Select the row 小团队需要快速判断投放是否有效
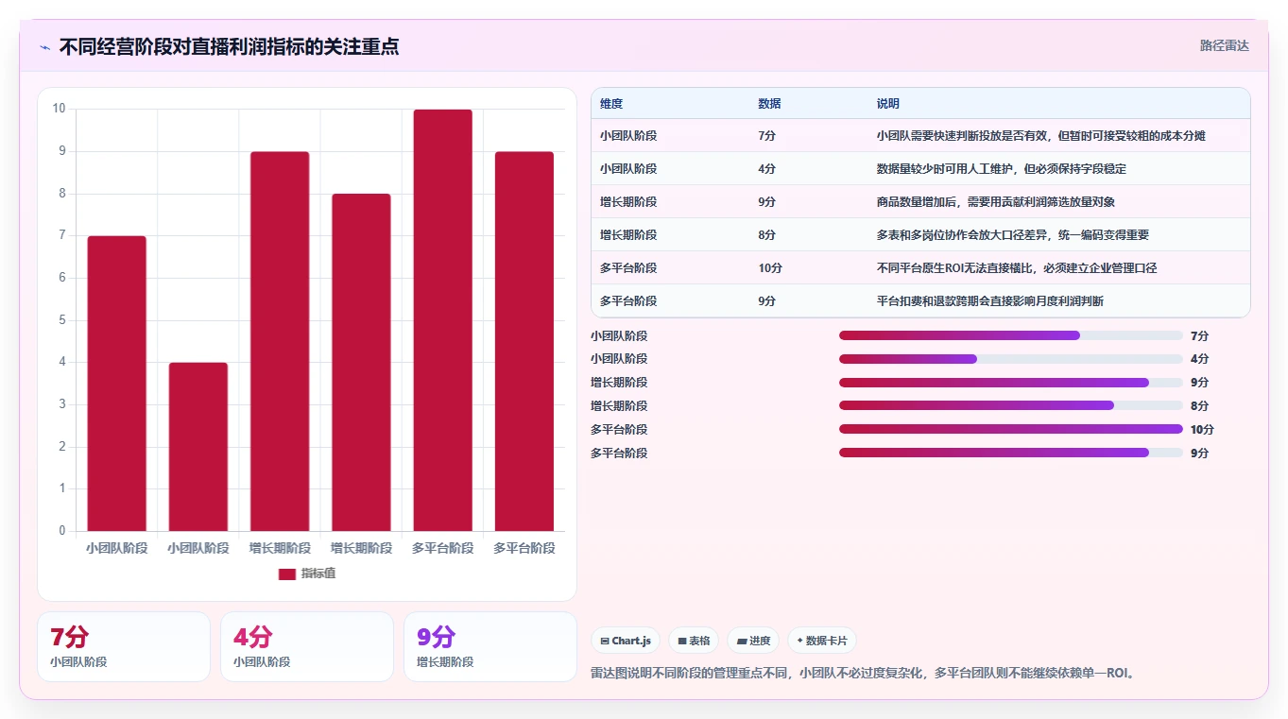1288x719 pixels. point(920,136)
